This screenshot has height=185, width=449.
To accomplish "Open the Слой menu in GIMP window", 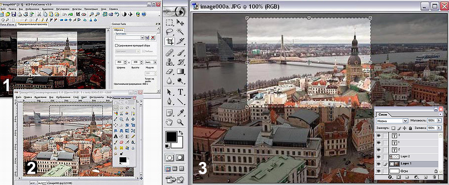I will tap(75, 97).
